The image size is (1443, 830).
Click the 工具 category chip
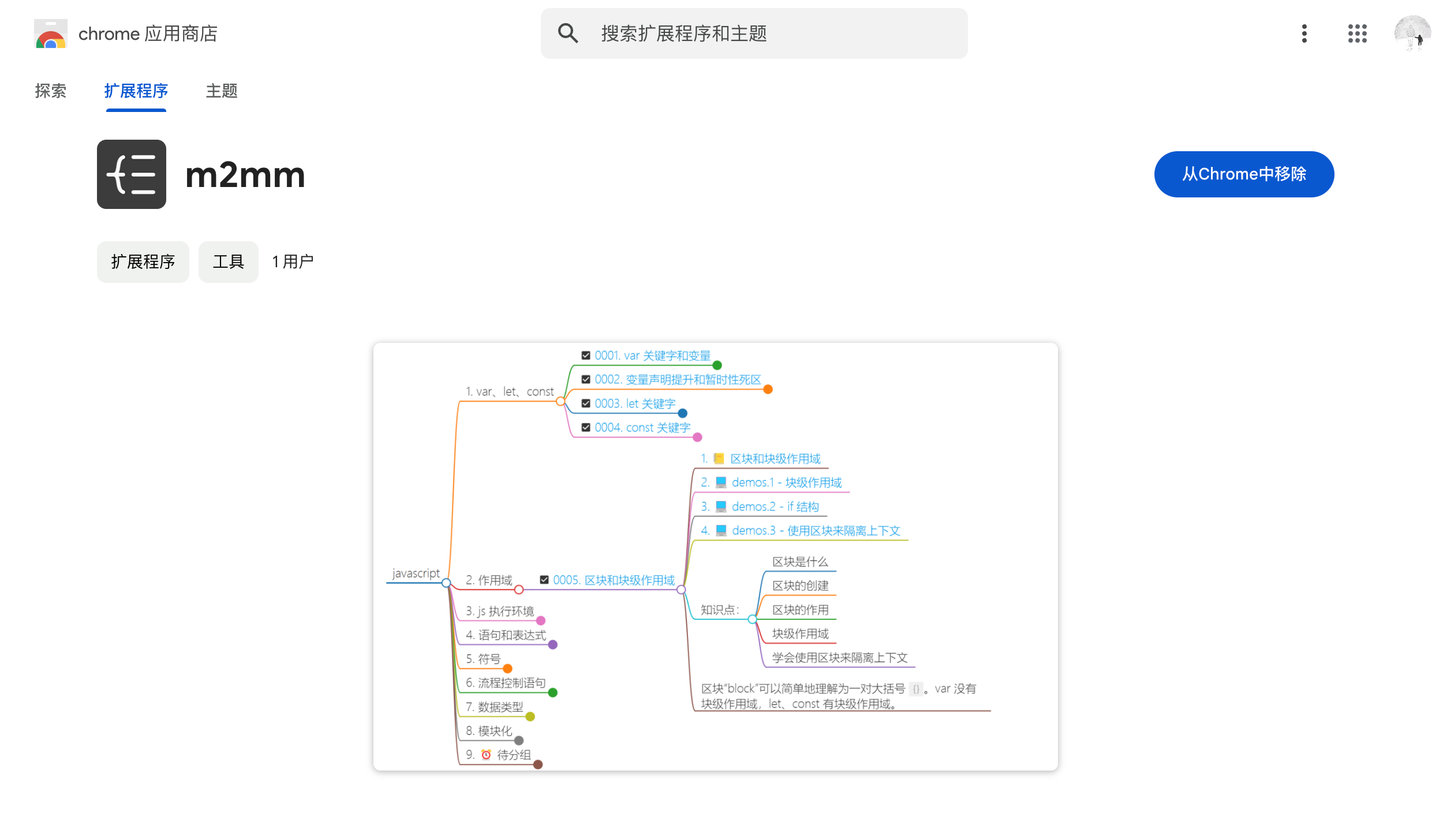coord(228,262)
